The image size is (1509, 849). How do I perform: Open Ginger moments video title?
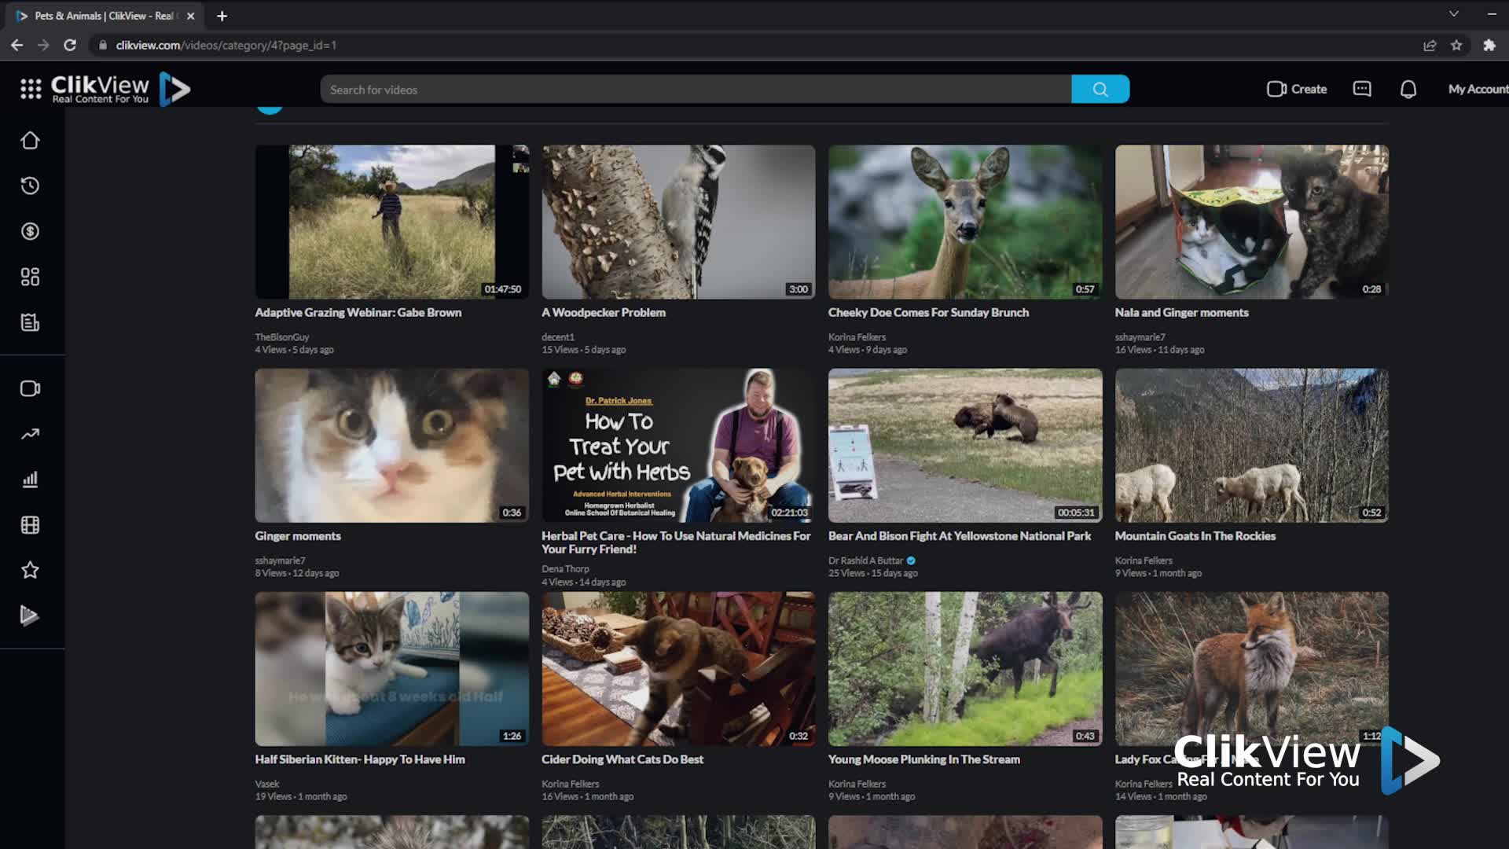[x=298, y=536]
